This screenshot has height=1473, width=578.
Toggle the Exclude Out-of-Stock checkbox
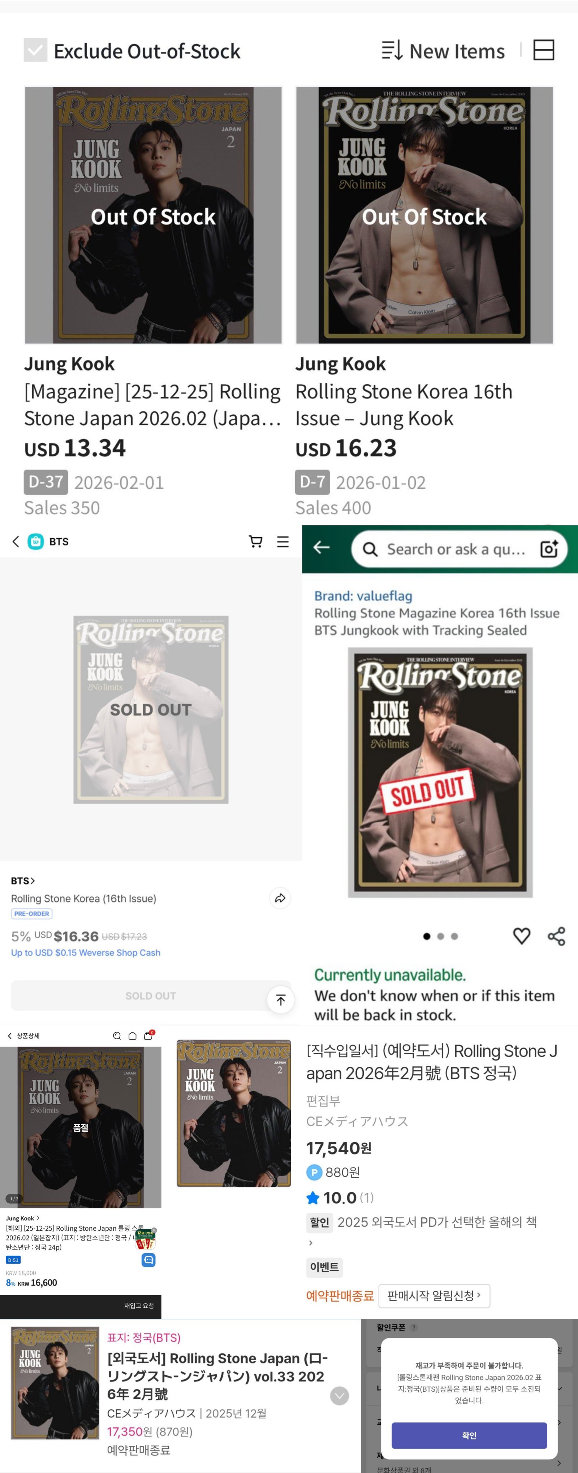(35, 50)
